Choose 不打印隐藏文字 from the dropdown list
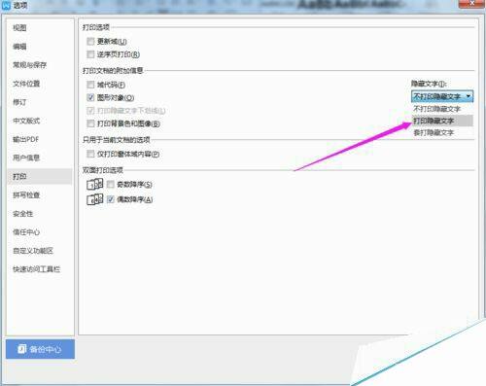The image size is (486, 386). pyautogui.click(x=442, y=109)
